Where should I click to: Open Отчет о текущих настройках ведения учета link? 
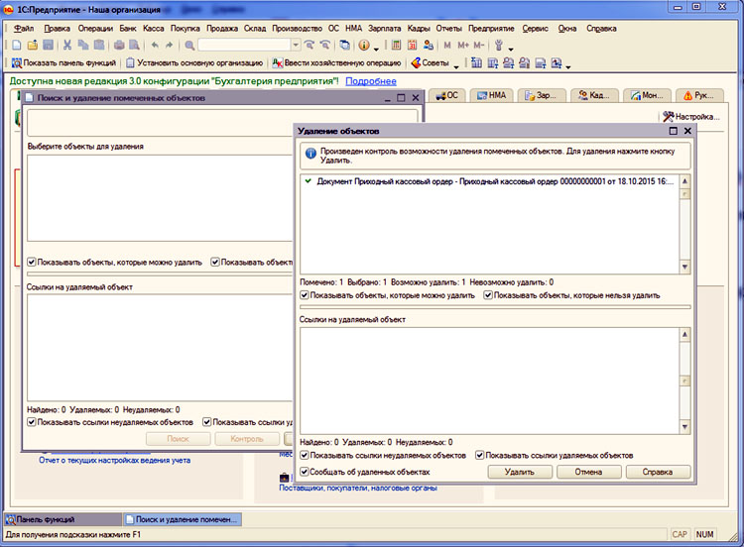click(115, 460)
